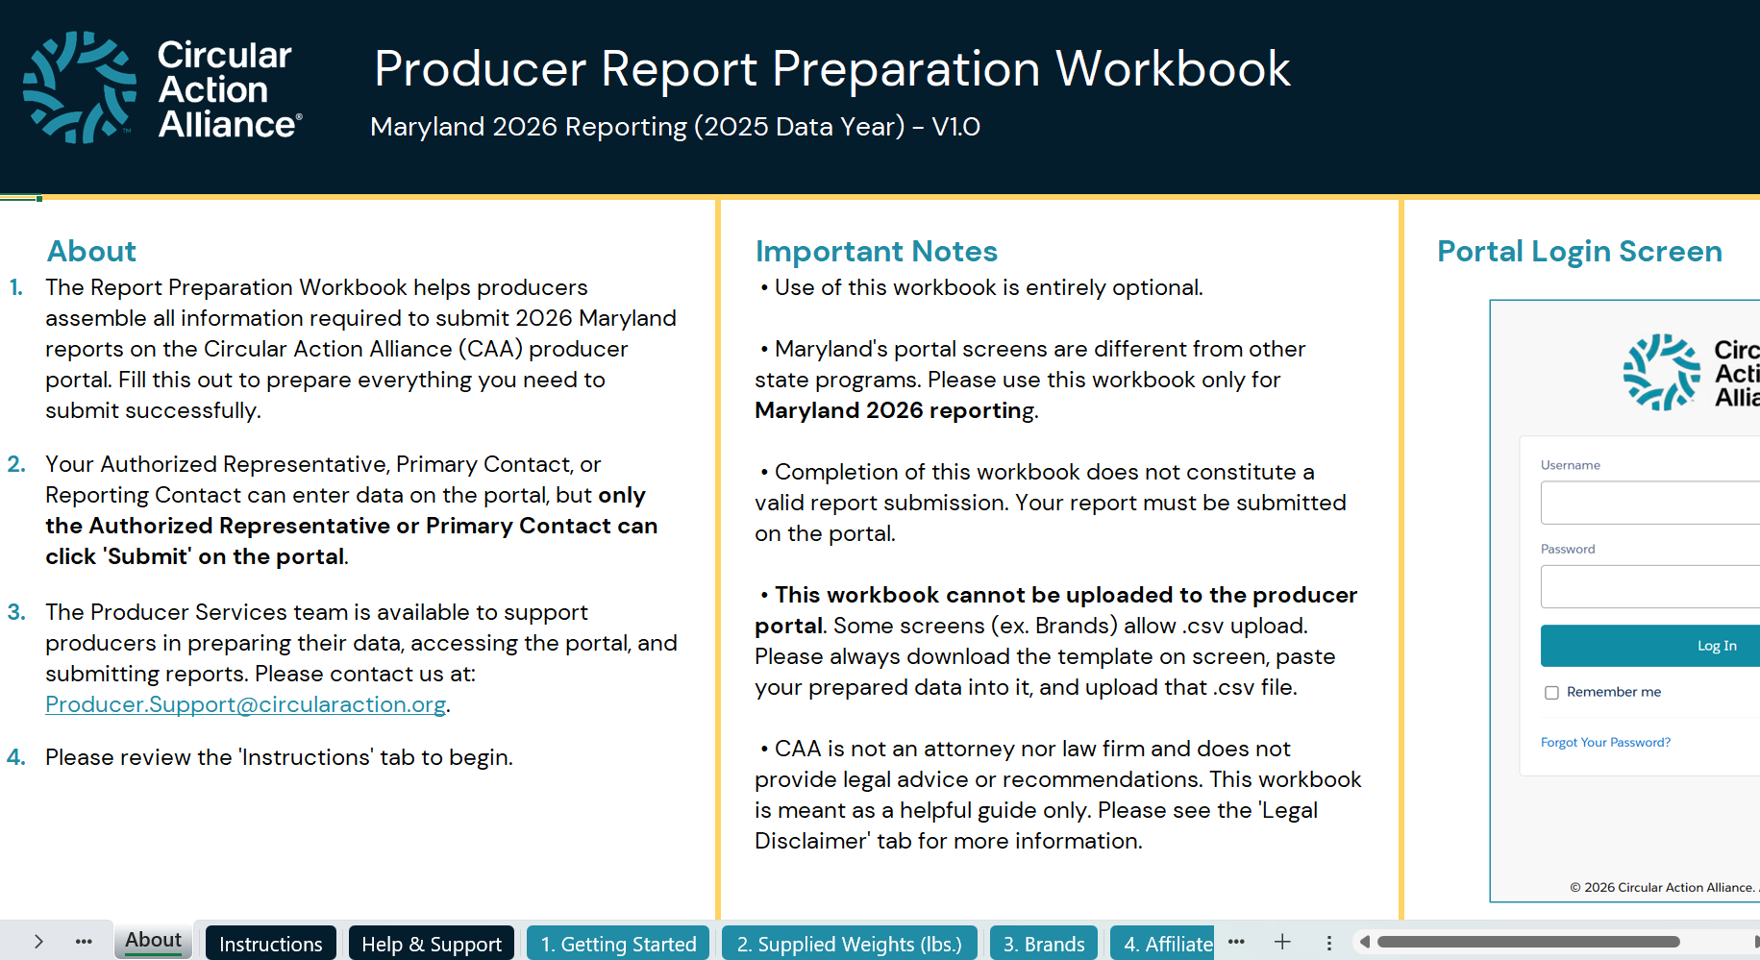Open the 4. Affiliate tab
The height and width of the screenshot is (960, 1760).
[x=1163, y=944]
